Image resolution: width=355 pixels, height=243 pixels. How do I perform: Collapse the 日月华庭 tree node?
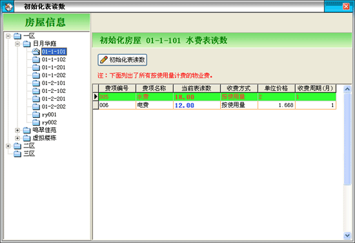tap(17, 44)
